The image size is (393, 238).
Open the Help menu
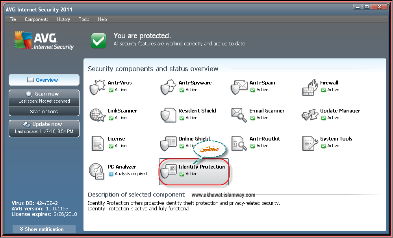102,19
